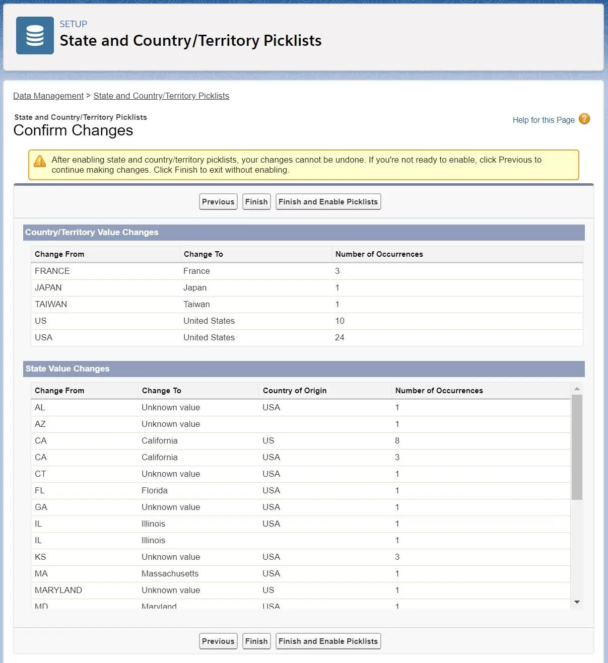608x663 pixels.
Task: Click the GA state cell
Action: pyautogui.click(x=41, y=507)
